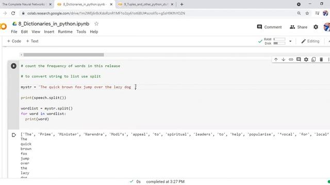
Task: Click the horizontal output scrollbar
Action: click(x=63, y=55)
